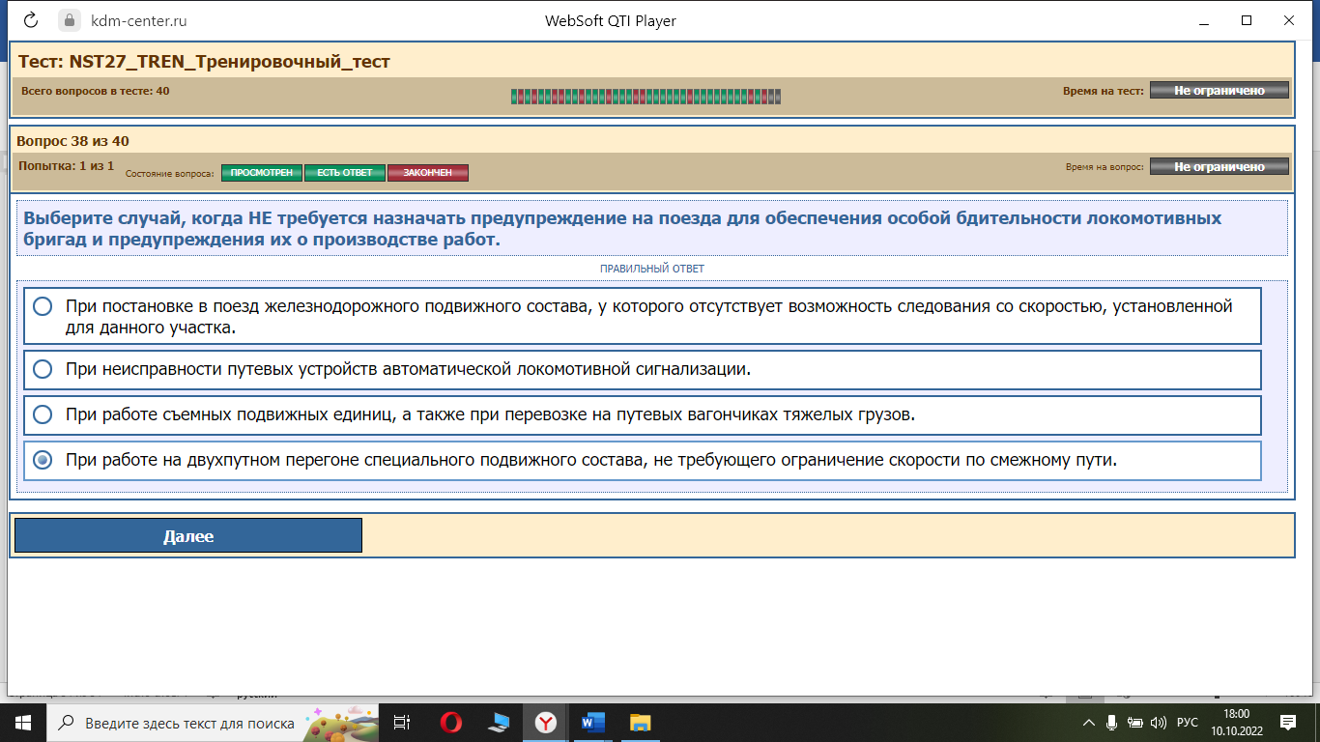Open Task View on the taskbar
1320x742 pixels.
coord(403,722)
